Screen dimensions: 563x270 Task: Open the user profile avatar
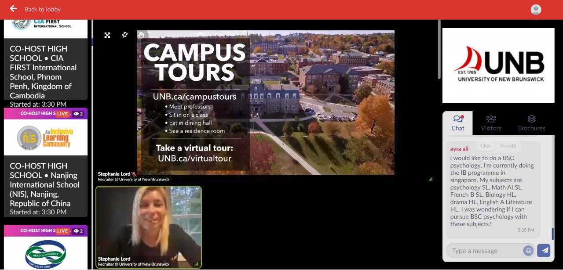click(x=536, y=10)
